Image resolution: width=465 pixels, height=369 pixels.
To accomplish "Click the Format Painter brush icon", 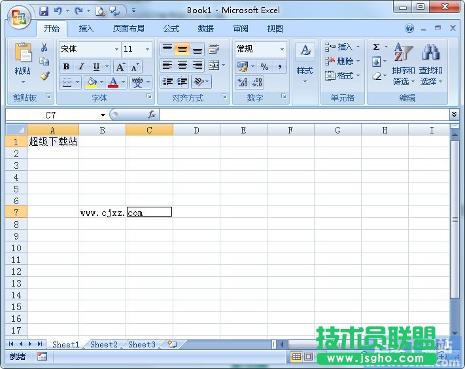I will [x=44, y=76].
